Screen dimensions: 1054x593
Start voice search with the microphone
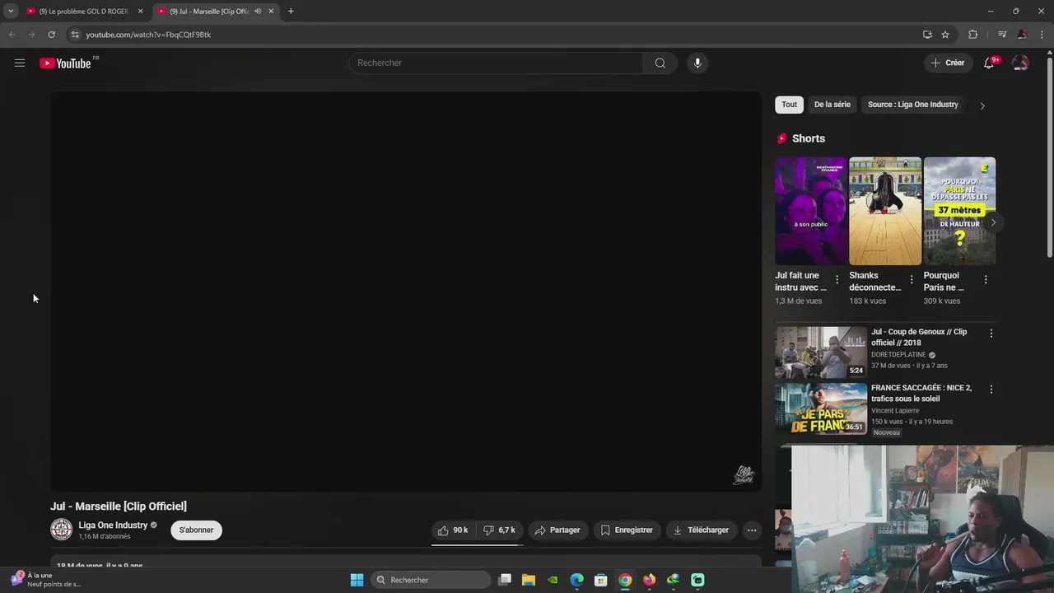[697, 63]
